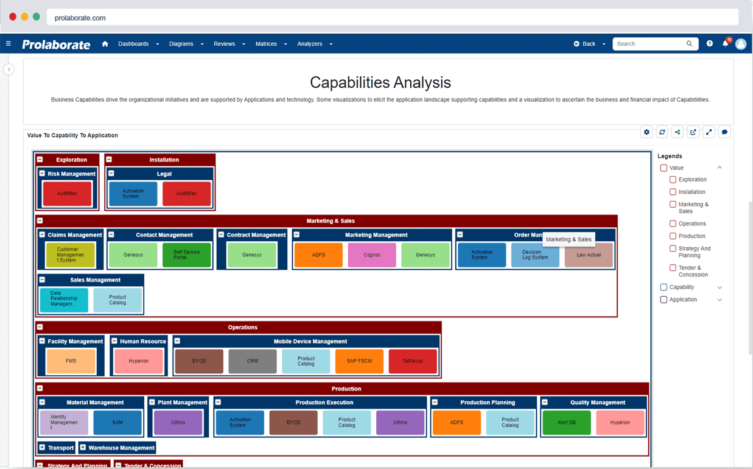The width and height of the screenshot is (753, 469).
Task: Refresh the widget with the refresh icon
Action: tap(662, 132)
